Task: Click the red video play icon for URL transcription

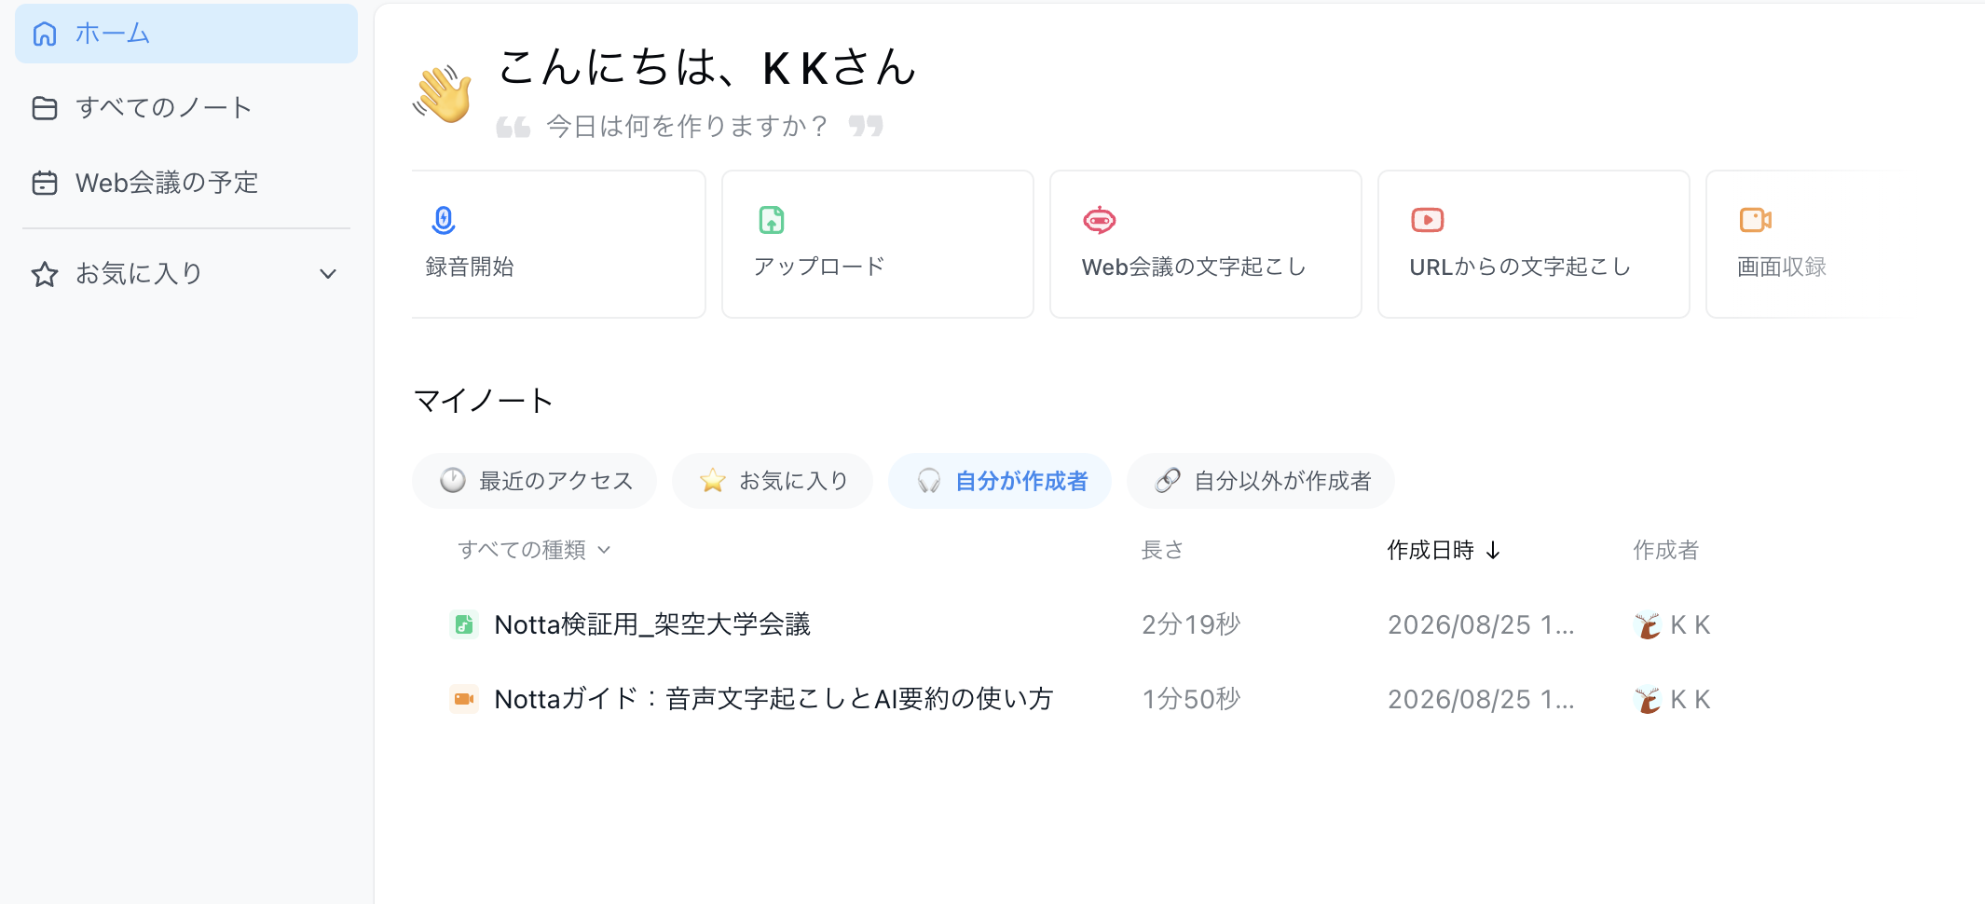Action: click(x=1428, y=220)
